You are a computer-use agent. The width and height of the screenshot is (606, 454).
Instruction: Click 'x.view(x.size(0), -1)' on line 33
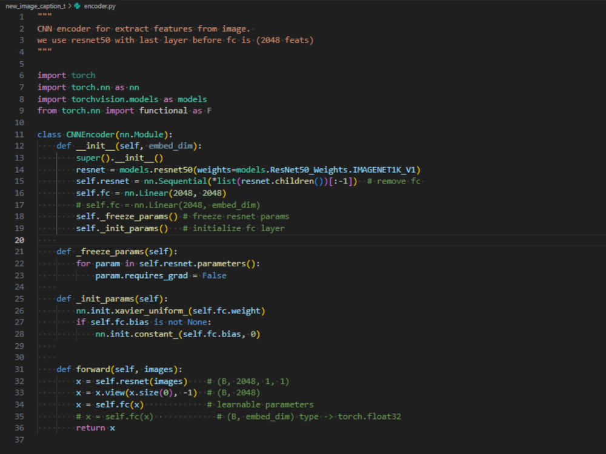click(147, 393)
